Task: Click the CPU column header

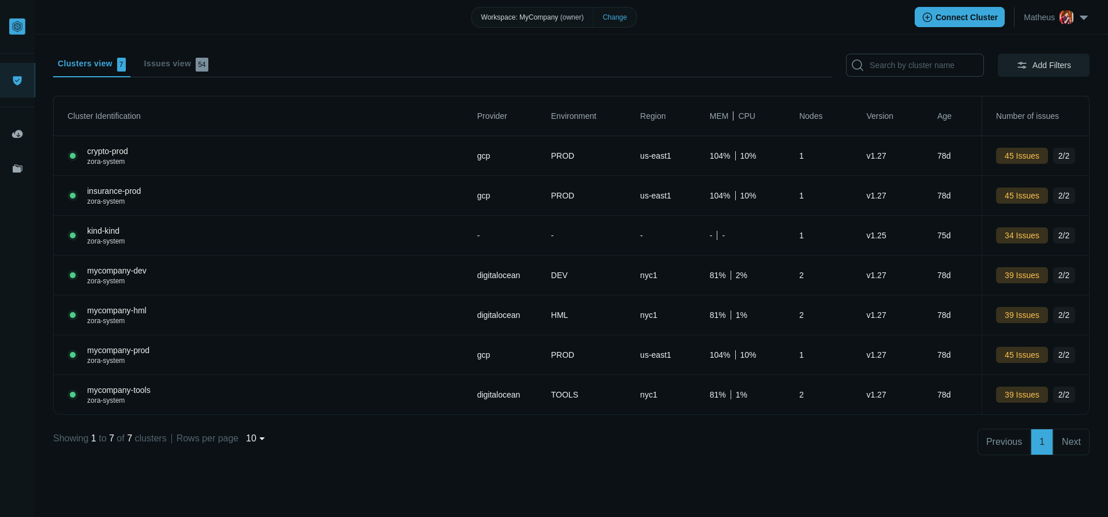Action: pyautogui.click(x=747, y=116)
